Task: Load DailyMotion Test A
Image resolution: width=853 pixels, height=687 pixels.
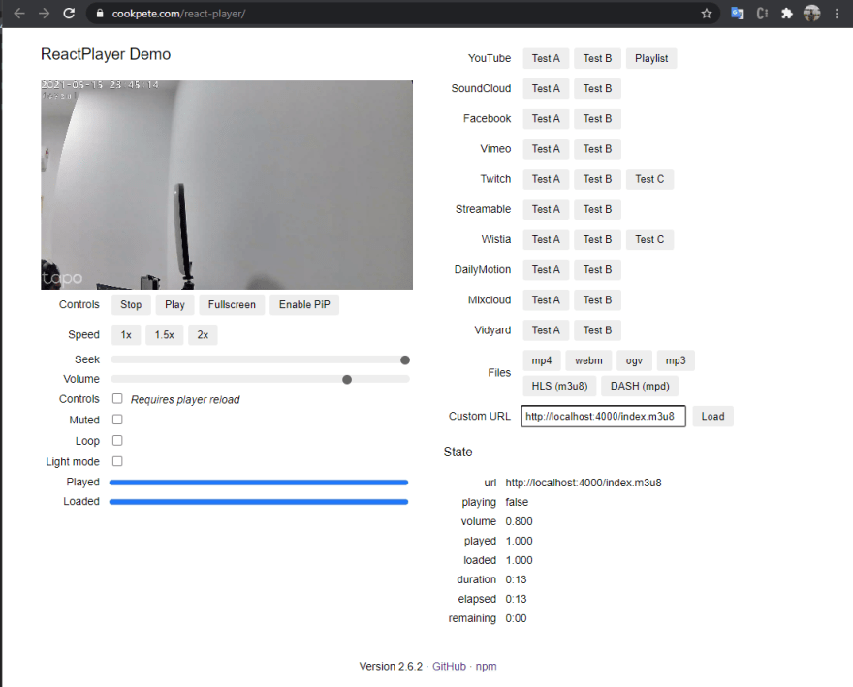Action: click(x=546, y=269)
